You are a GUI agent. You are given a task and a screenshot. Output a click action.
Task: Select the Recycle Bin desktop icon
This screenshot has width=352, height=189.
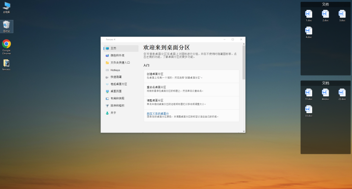tap(7, 27)
